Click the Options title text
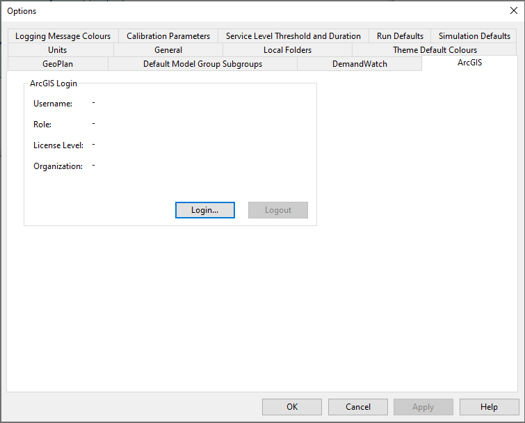525x423 pixels. coord(22,11)
